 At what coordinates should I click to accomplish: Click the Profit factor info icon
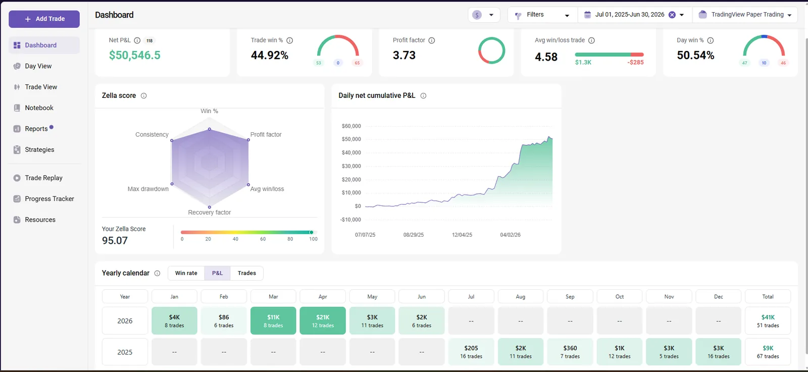[432, 40]
